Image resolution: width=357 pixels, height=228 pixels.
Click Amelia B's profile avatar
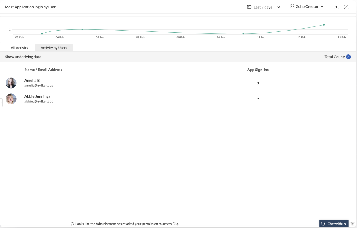[11, 83]
